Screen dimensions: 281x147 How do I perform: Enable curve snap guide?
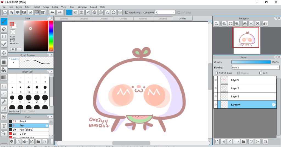point(107,12)
